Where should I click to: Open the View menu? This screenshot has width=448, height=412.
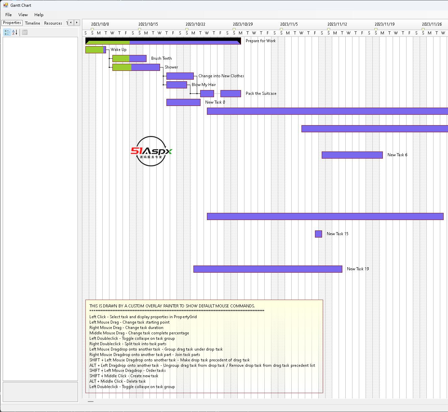click(x=23, y=15)
